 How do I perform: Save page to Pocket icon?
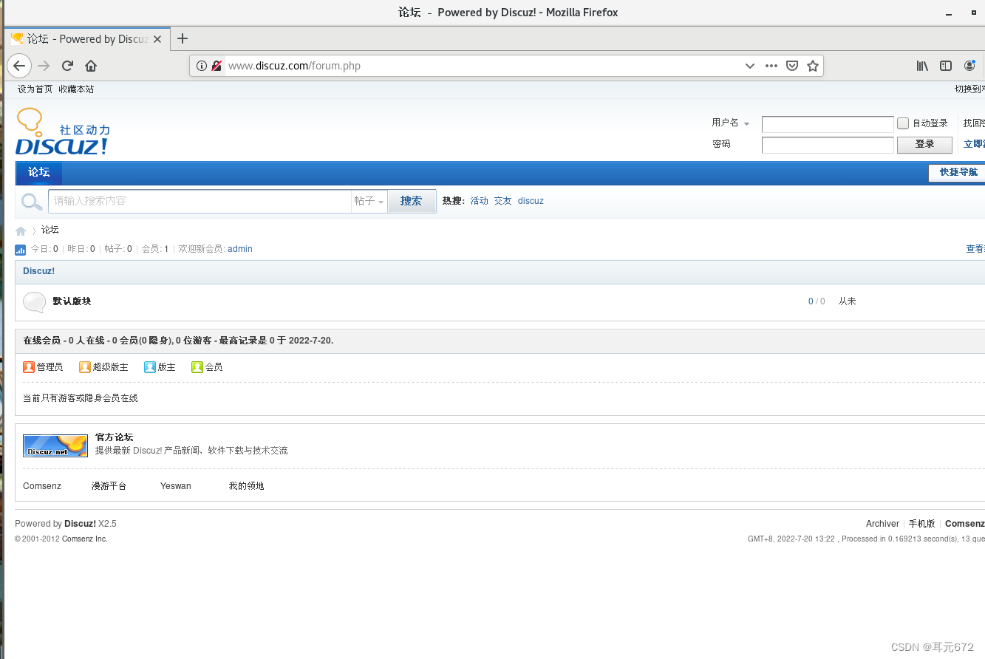(x=792, y=66)
